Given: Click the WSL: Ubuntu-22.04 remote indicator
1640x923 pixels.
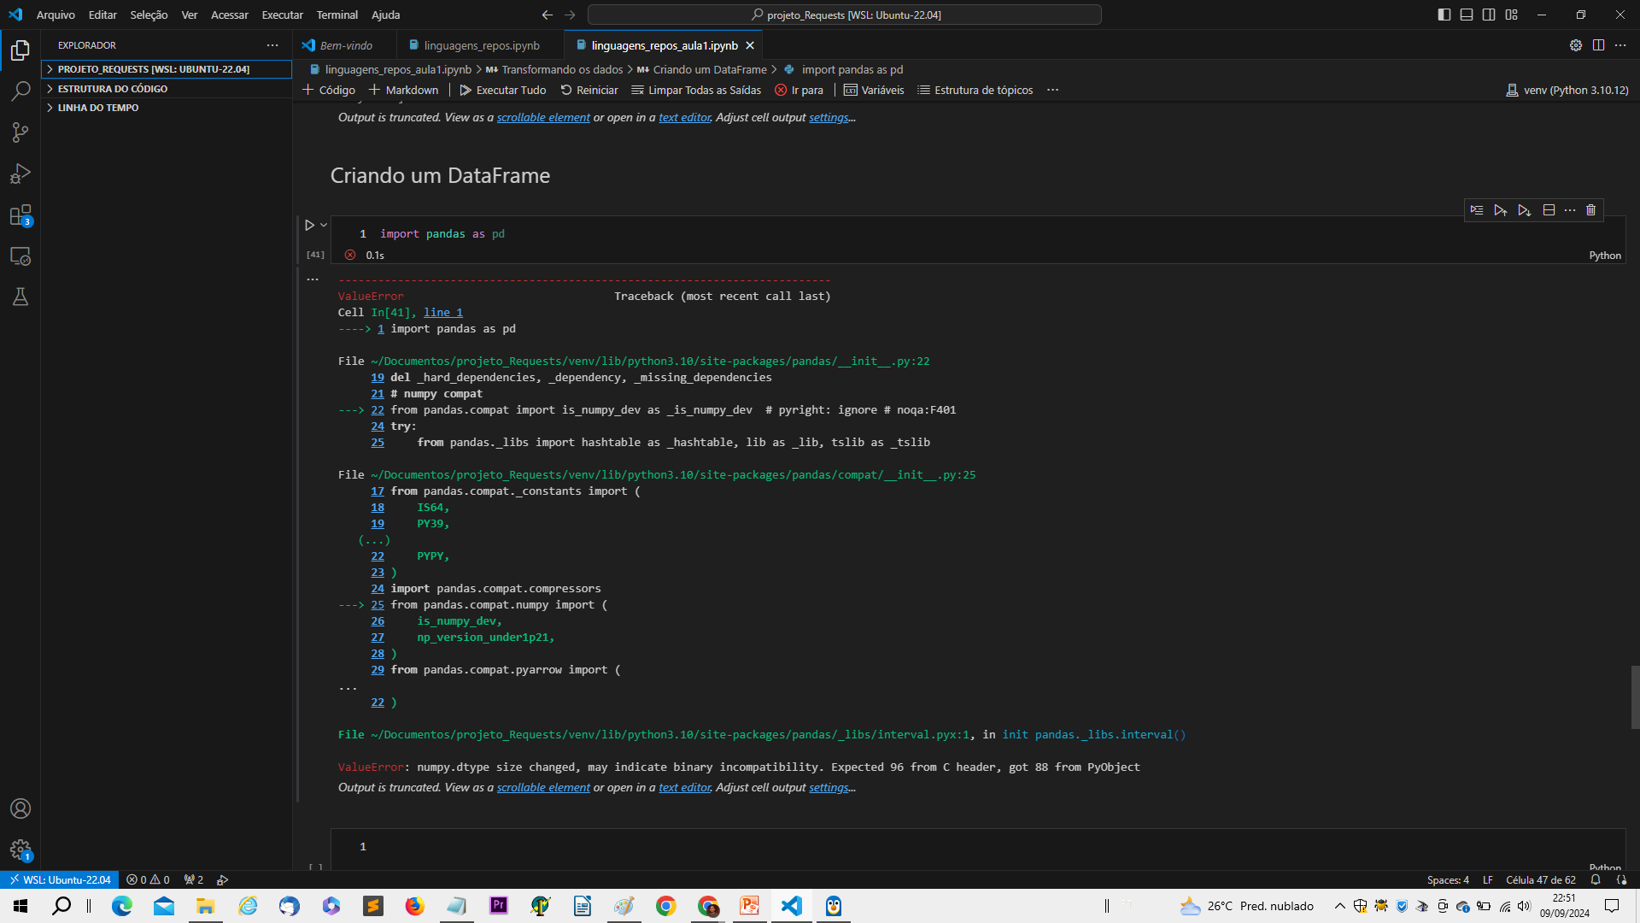Looking at the screenshot, I should pyautogui.click(x=60, y=879).
